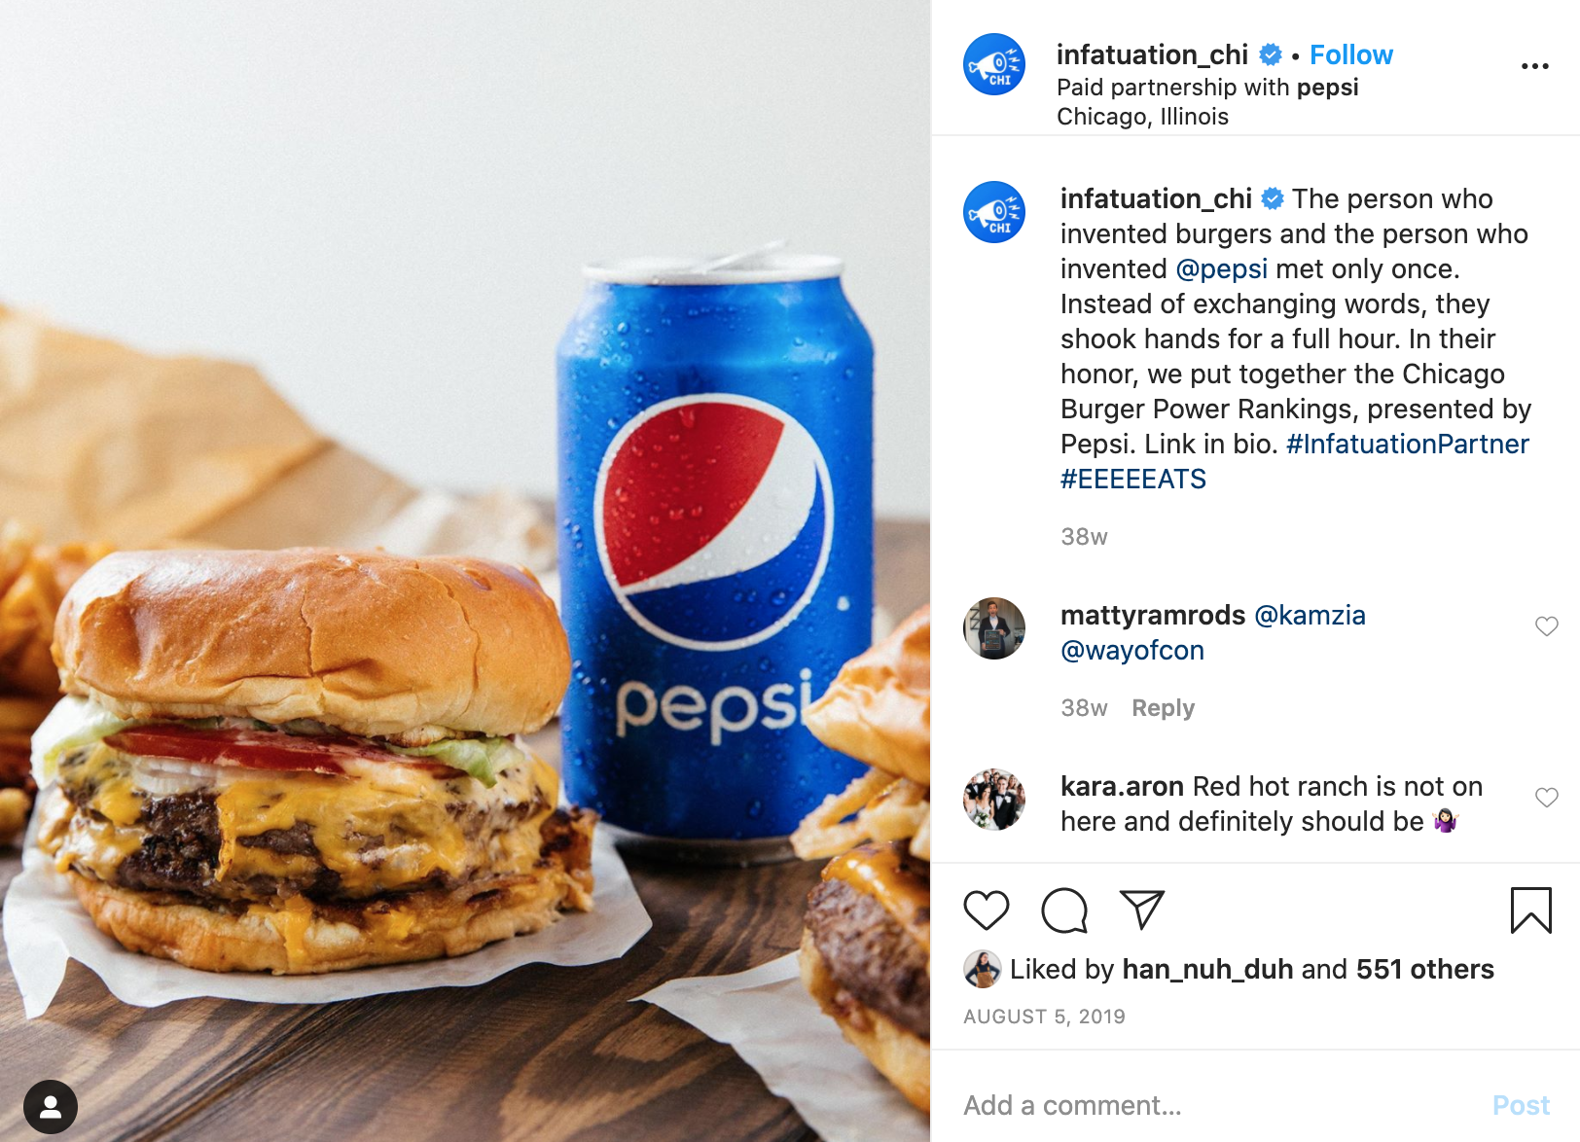The width and height of the screenshot is (1580, 1142).
Task: Save post with the bookmark icon
Action: pyautogui.click(x=1531, y=910)
